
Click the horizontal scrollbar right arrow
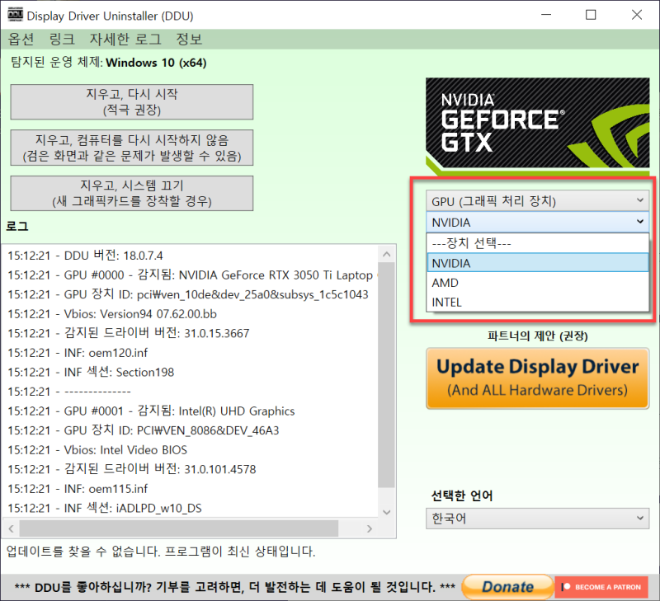369,527
